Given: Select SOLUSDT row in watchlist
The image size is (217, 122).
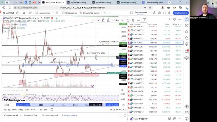Looking at the screenshot, I should tap(156, 55).
